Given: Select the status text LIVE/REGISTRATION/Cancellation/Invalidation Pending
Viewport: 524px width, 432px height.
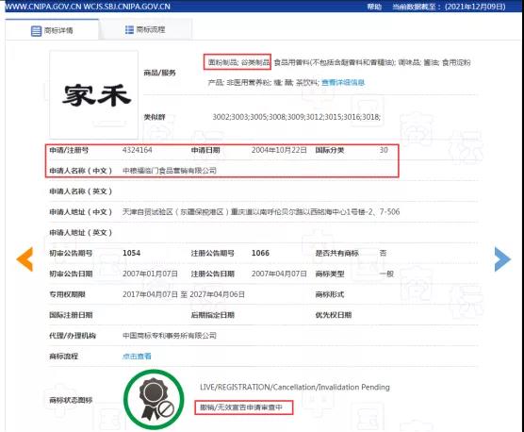Looking at the screenshot, I should pyautogui.click(x=295, y=387).
